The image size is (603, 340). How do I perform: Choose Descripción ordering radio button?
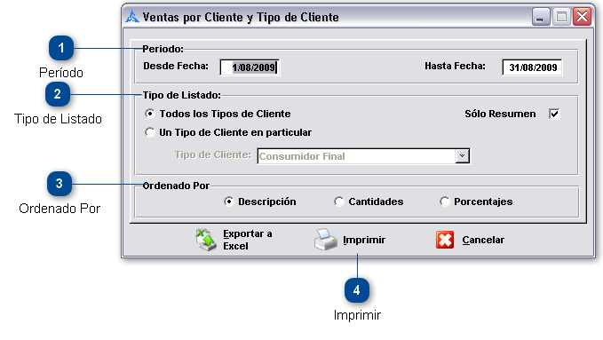click(229, 202)
